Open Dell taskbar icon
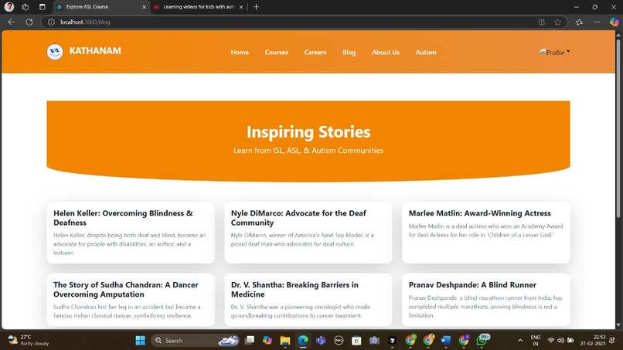This screenshot has height=350, width=623. [339, 341]
